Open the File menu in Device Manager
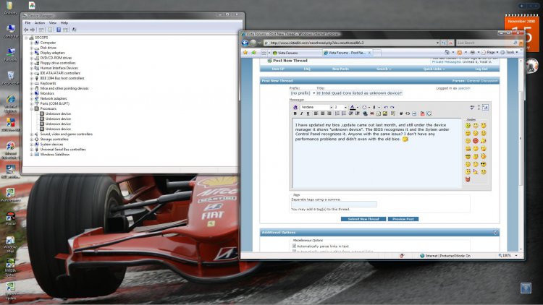 click(x=28, y=23)
